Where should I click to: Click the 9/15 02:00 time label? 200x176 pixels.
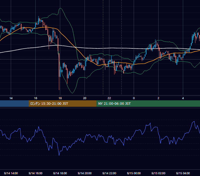158,173
